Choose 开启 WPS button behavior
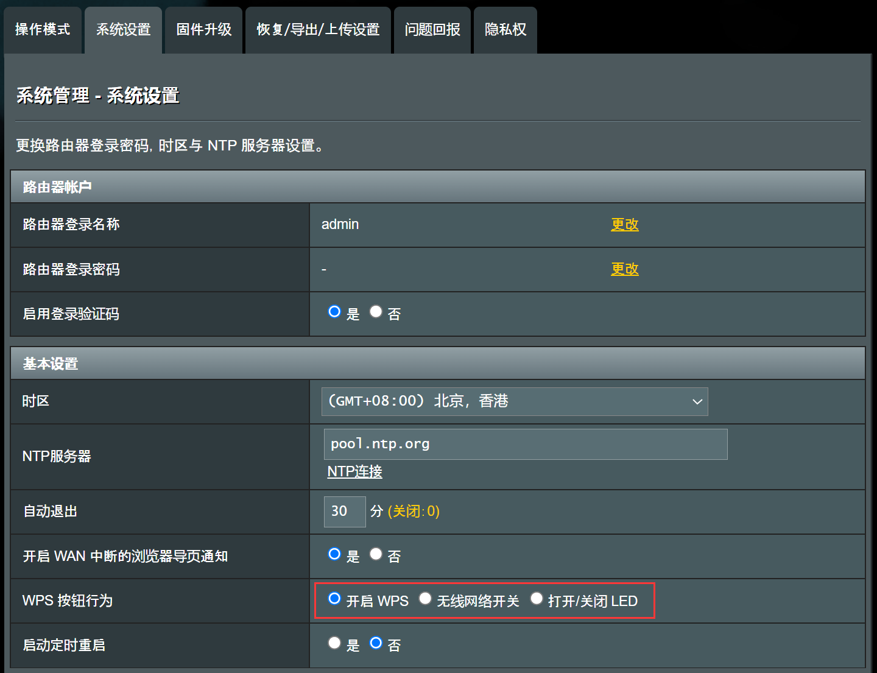 334,599
